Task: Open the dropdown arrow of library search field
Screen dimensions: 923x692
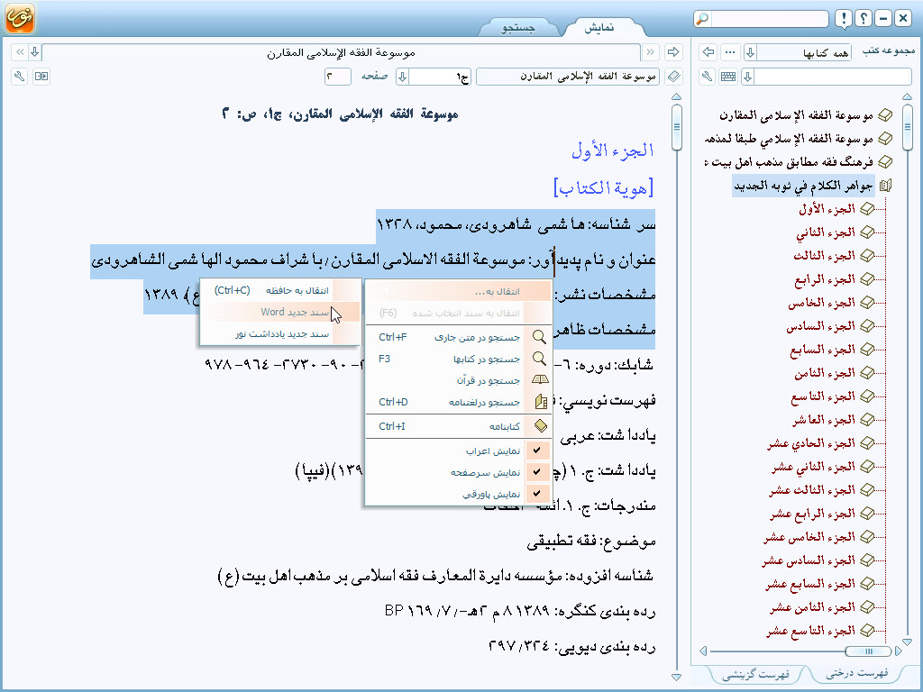Action: (x=747, y=77)
